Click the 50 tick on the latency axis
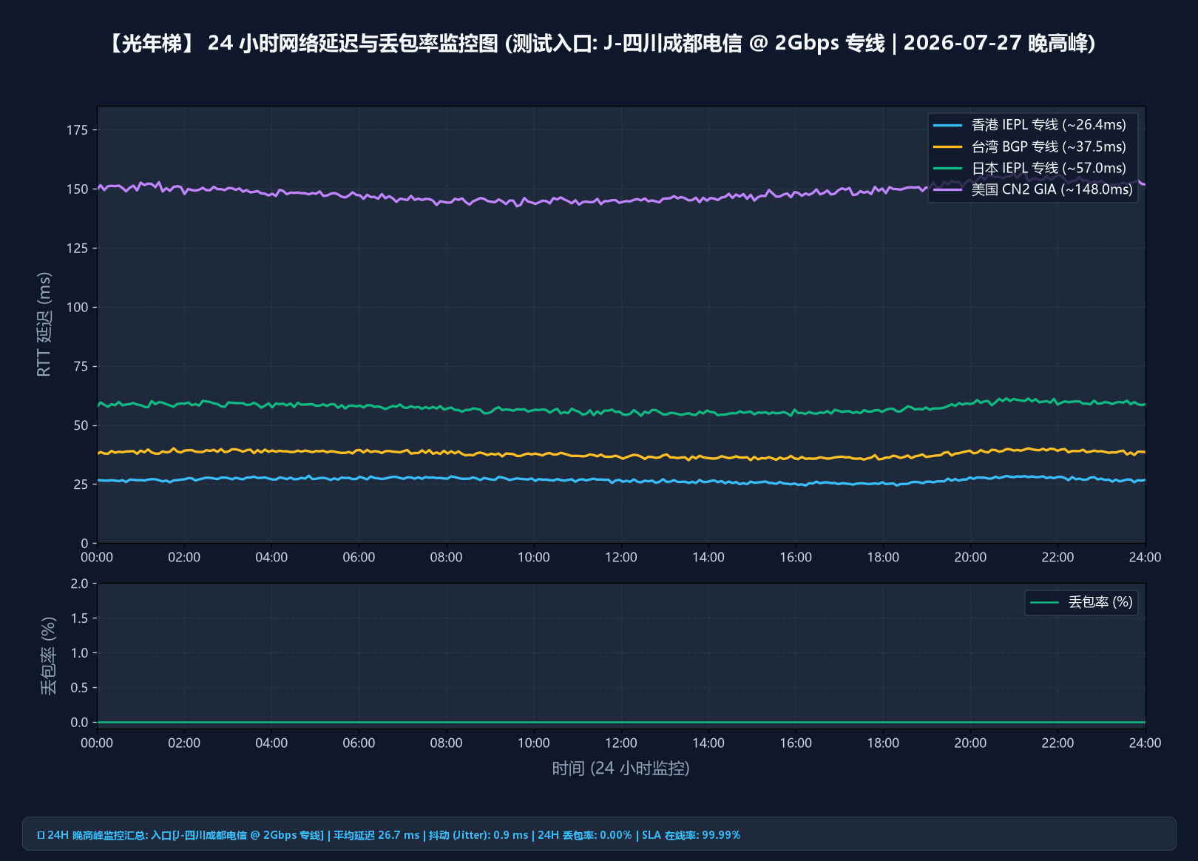The width and height of the screenshot is (1198, 861). [x=81, y=425]
